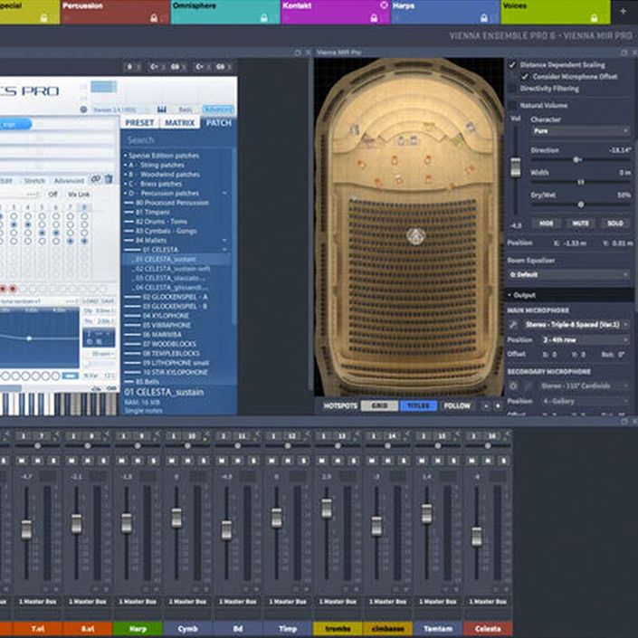Click the wrench icon beside main microphone

pyautogui.click(x=513, y=324)
